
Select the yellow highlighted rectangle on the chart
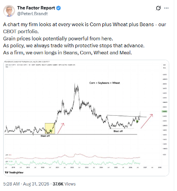pyautogui.click(x=50, y=129)
